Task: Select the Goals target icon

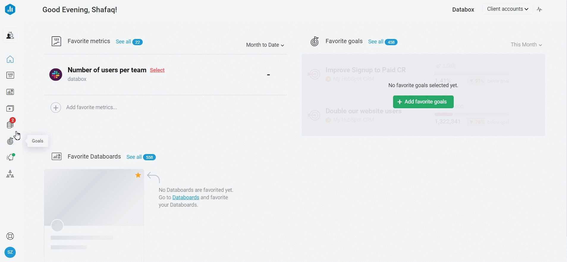Action: [x=10, y=141]
